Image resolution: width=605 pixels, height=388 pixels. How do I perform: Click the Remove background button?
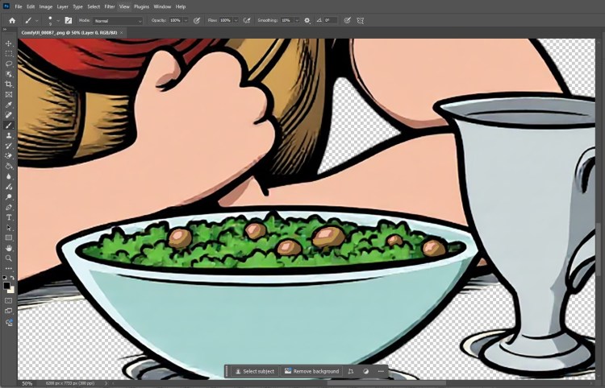click(311, 371)
